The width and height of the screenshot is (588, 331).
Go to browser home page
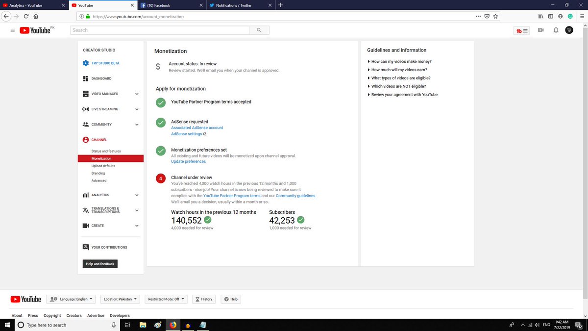(36, 16)
